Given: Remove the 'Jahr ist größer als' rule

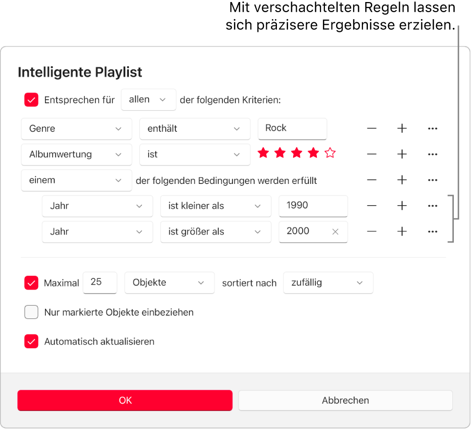Looking at the screenshot, I should click(371, 231).
